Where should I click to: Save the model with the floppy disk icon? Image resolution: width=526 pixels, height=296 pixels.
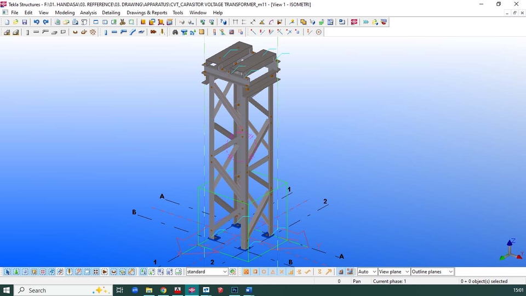pyautogui.click(x=25, y=22)
